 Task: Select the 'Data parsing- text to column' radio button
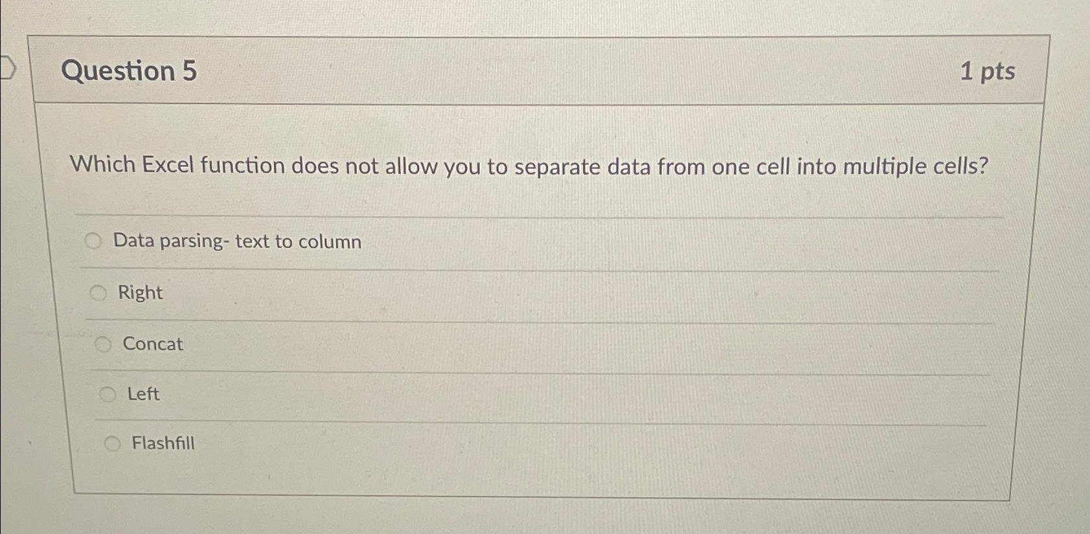point(94,241)
